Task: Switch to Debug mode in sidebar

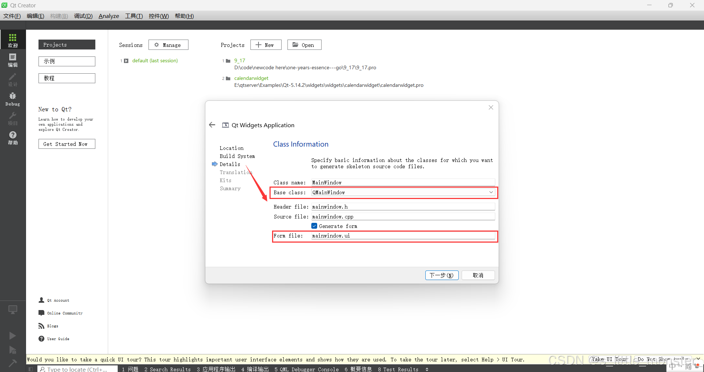Action: pyautogui.click(x=13, y=99)
